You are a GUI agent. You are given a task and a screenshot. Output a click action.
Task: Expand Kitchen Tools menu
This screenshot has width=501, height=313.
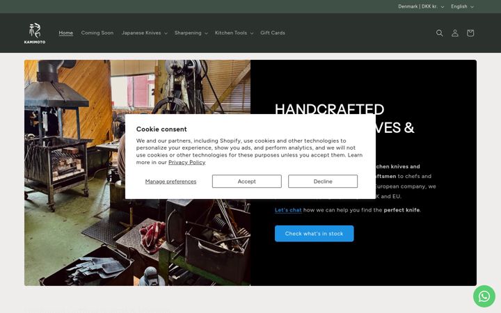coord(234,33)
